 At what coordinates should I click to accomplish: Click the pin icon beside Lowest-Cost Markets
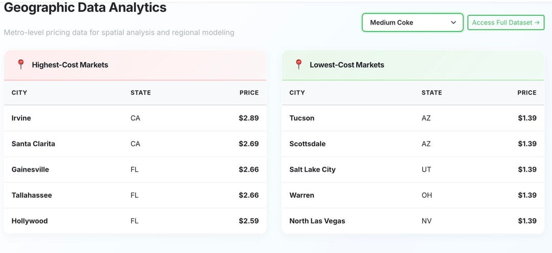point(299,64)
